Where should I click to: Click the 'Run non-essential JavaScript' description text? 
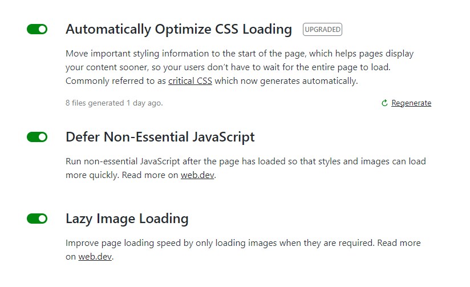point(246,161)
